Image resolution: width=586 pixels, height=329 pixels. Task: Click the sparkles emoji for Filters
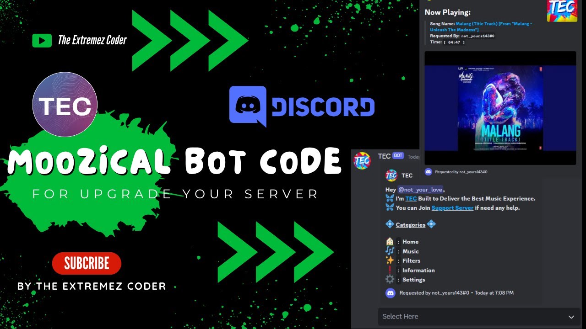(390, 260)
